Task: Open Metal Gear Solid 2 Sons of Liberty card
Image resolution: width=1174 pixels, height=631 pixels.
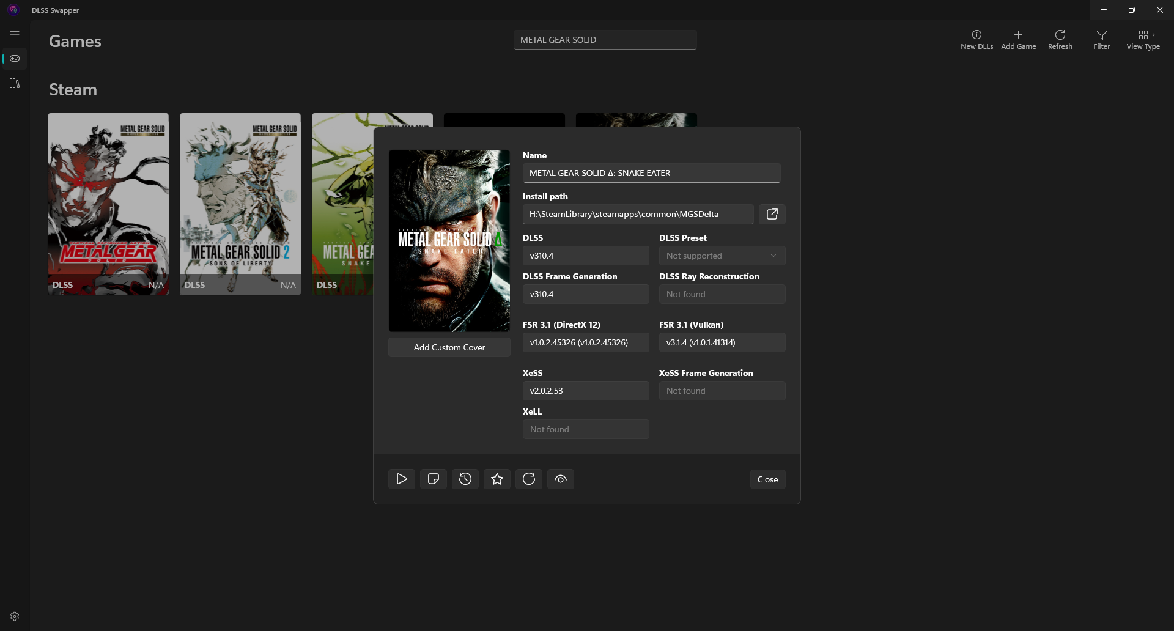Action: pos(240,204)
